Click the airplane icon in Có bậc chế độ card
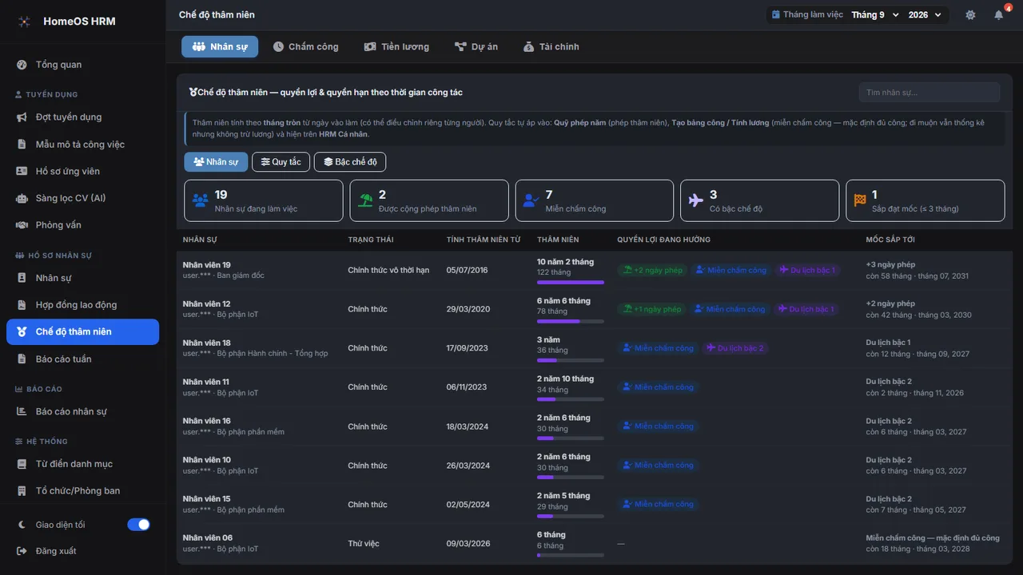Viewport: 1023px width, 575px height. (x=695, y=200)
